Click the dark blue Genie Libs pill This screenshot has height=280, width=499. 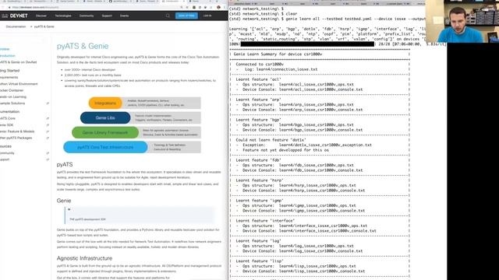105,117
